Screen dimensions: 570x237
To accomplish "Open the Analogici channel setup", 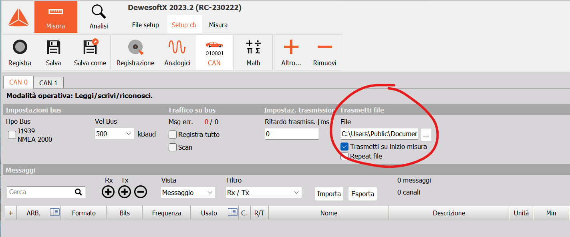I will coord(177,52).
